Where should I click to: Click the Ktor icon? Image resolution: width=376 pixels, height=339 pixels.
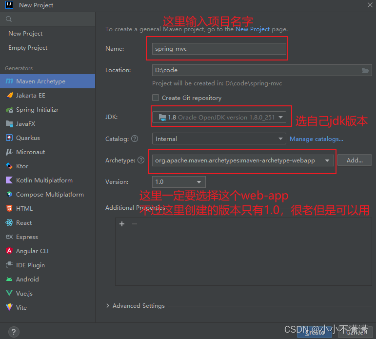9,166
